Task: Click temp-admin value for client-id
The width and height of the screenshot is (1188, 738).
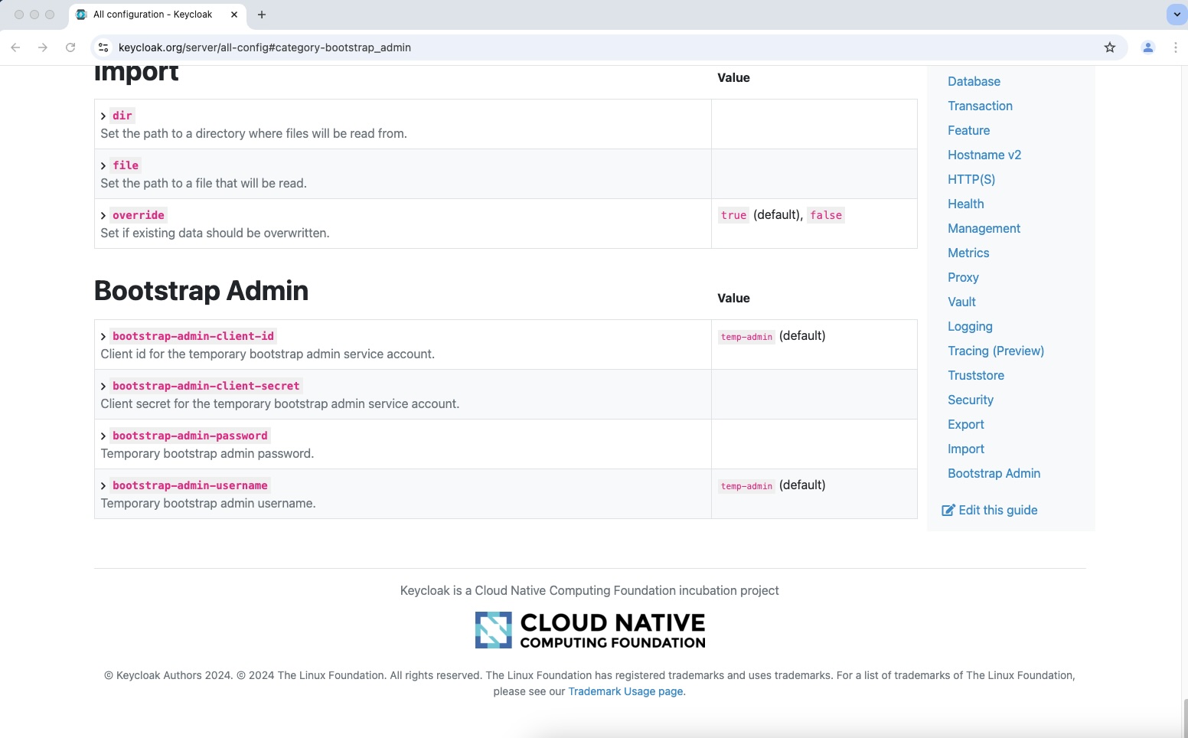Action: 746,337
